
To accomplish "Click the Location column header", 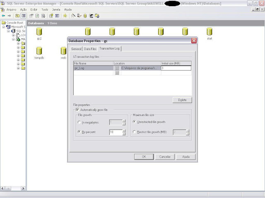I will (x=137, y=64).
